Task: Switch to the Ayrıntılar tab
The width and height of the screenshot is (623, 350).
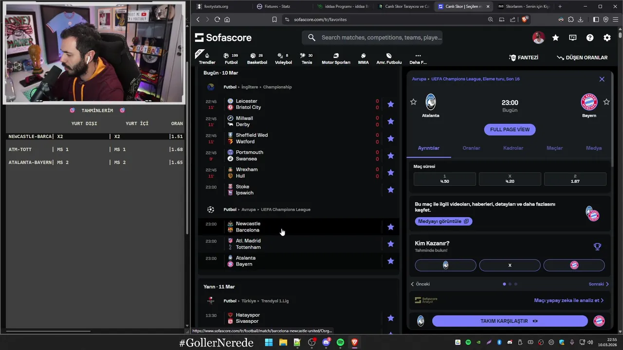Action: tap(429, 148)
